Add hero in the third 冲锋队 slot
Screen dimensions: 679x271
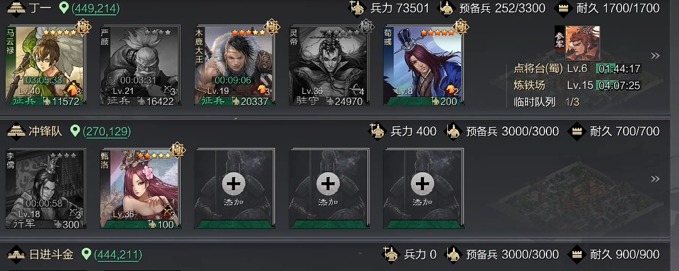(x=235, y=188)
